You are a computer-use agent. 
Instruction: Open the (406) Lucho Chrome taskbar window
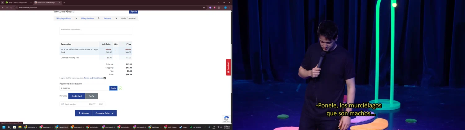[x=30, y=127]
